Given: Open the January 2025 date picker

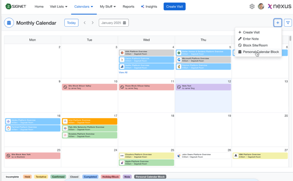Looking at the screenshot, I should [x=114, y=23].
